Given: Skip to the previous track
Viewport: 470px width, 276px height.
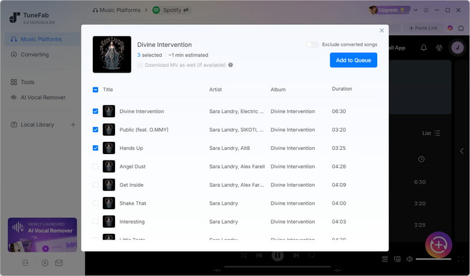Looking at the screenshot, I should [259, 255].
